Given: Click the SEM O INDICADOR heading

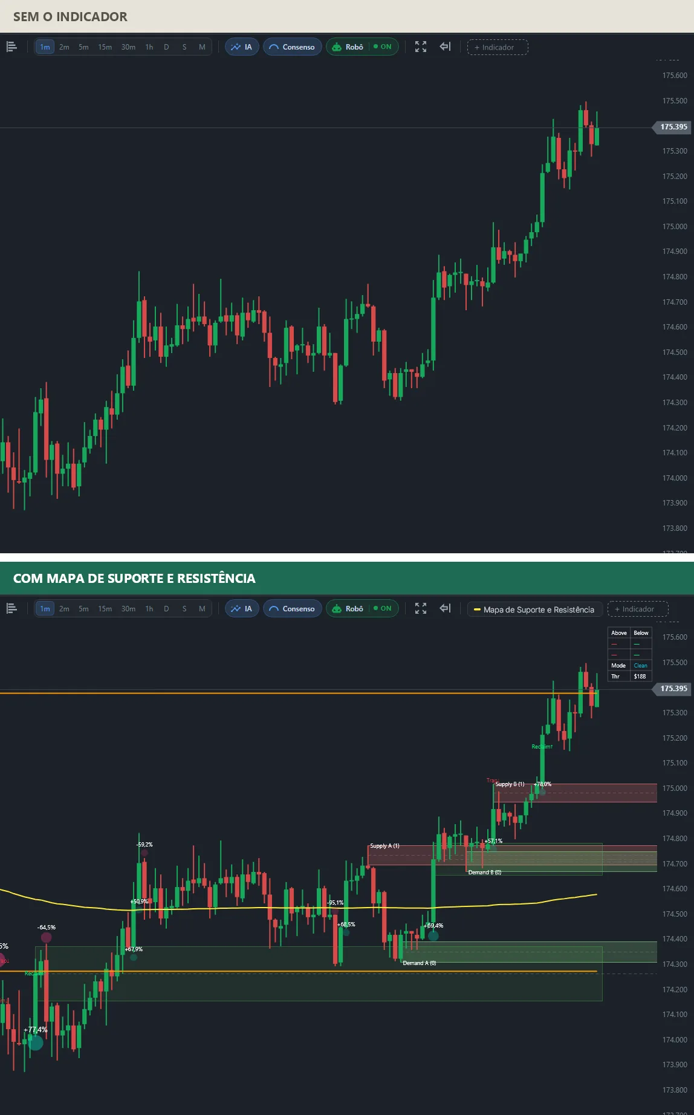Looking at the screenshot, I should pos(70,17).
